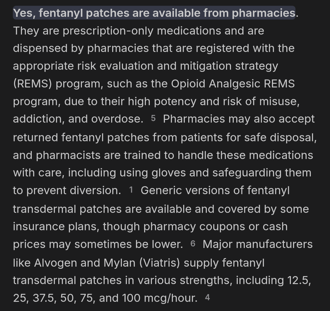Click the word 'Pharmacies' after citation 5
Viewport: 330px width, 311px height.
pyautogui.click(x=194, y=119)
